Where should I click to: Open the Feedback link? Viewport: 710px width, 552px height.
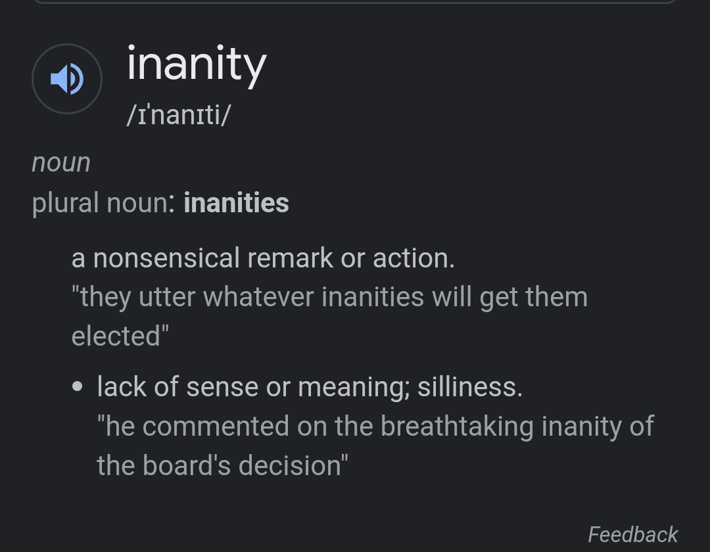pos(632,534)
